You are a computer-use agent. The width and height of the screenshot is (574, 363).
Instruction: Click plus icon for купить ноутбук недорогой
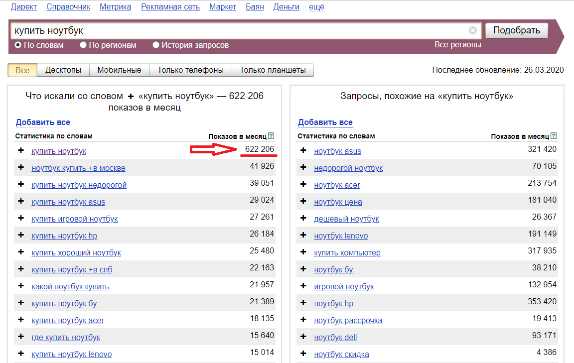[x=21, y=184]
